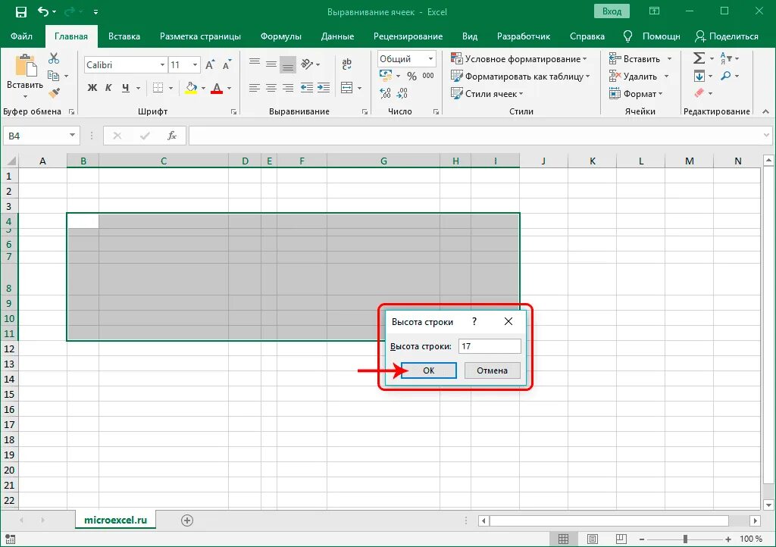Expand Условное форматирование dropdown
This screenshot has height=547, width=776.
click(518, 59)
